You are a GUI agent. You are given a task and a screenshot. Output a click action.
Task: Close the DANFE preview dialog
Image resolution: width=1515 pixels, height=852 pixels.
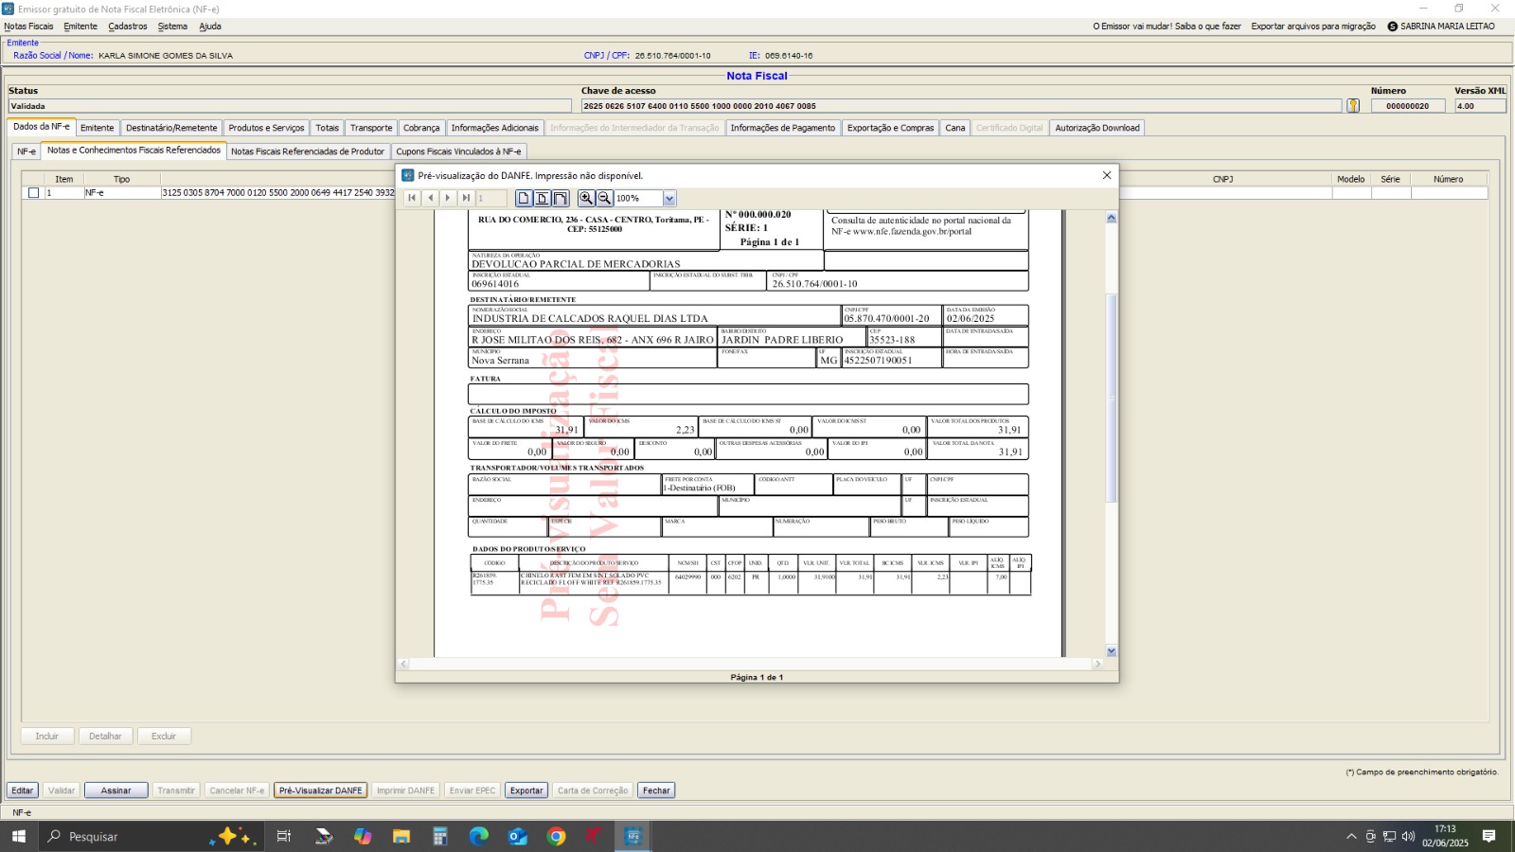pyautogui.click(x=1107, y=175)
